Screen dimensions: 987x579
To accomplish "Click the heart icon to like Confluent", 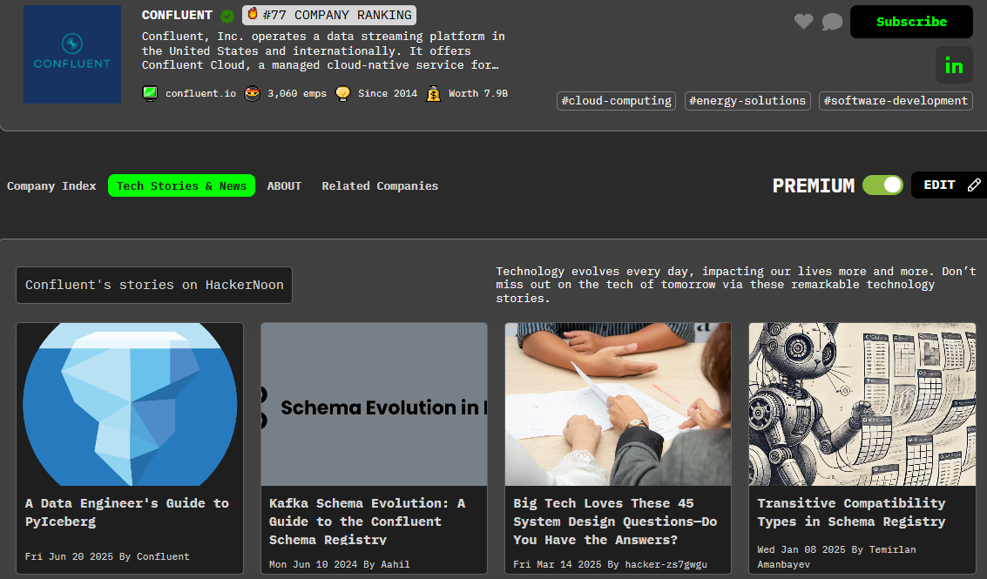I will click(803, 22).
